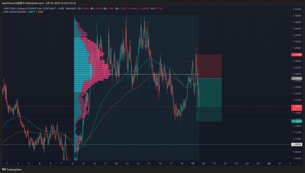Click bold date 19 on time axis
Screen dimensions: 305x173
pyautogui.click(x=192, y=164)
